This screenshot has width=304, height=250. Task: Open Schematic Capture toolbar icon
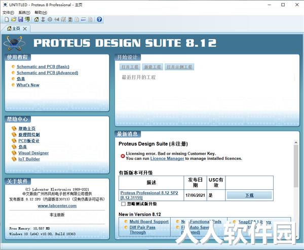(43, 19)
